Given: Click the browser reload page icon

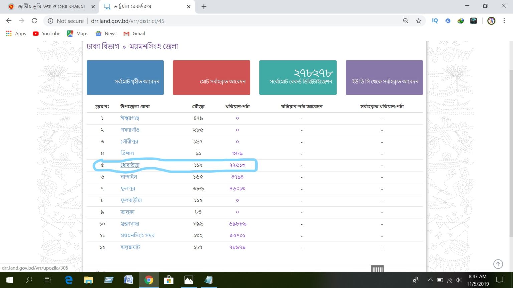Looking at the screenshot, I should tap(34, 21).
